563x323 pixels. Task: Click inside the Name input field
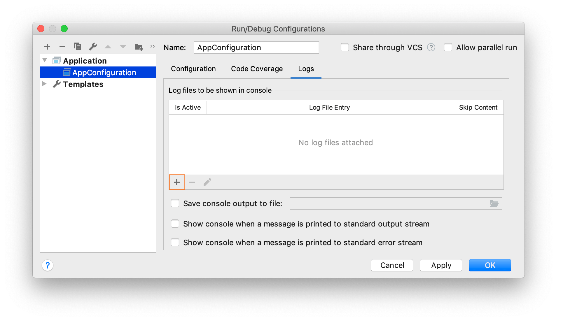point(256,48)
